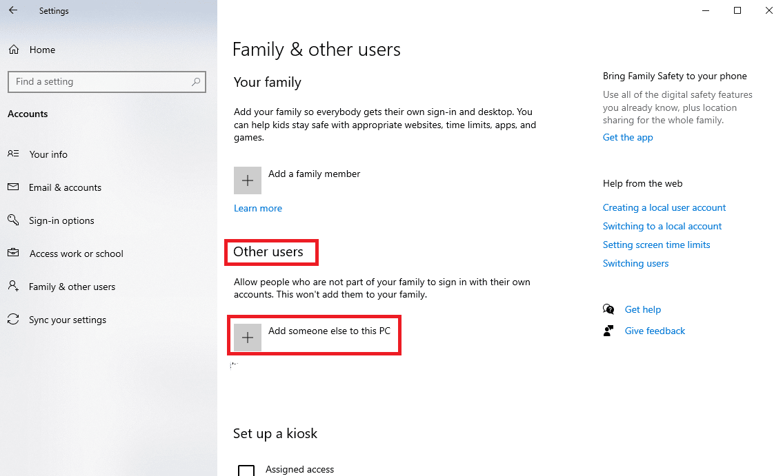This screenshot has height=476, width=783.
Task: Click the Help from the web heading
Action: (642, 183)
